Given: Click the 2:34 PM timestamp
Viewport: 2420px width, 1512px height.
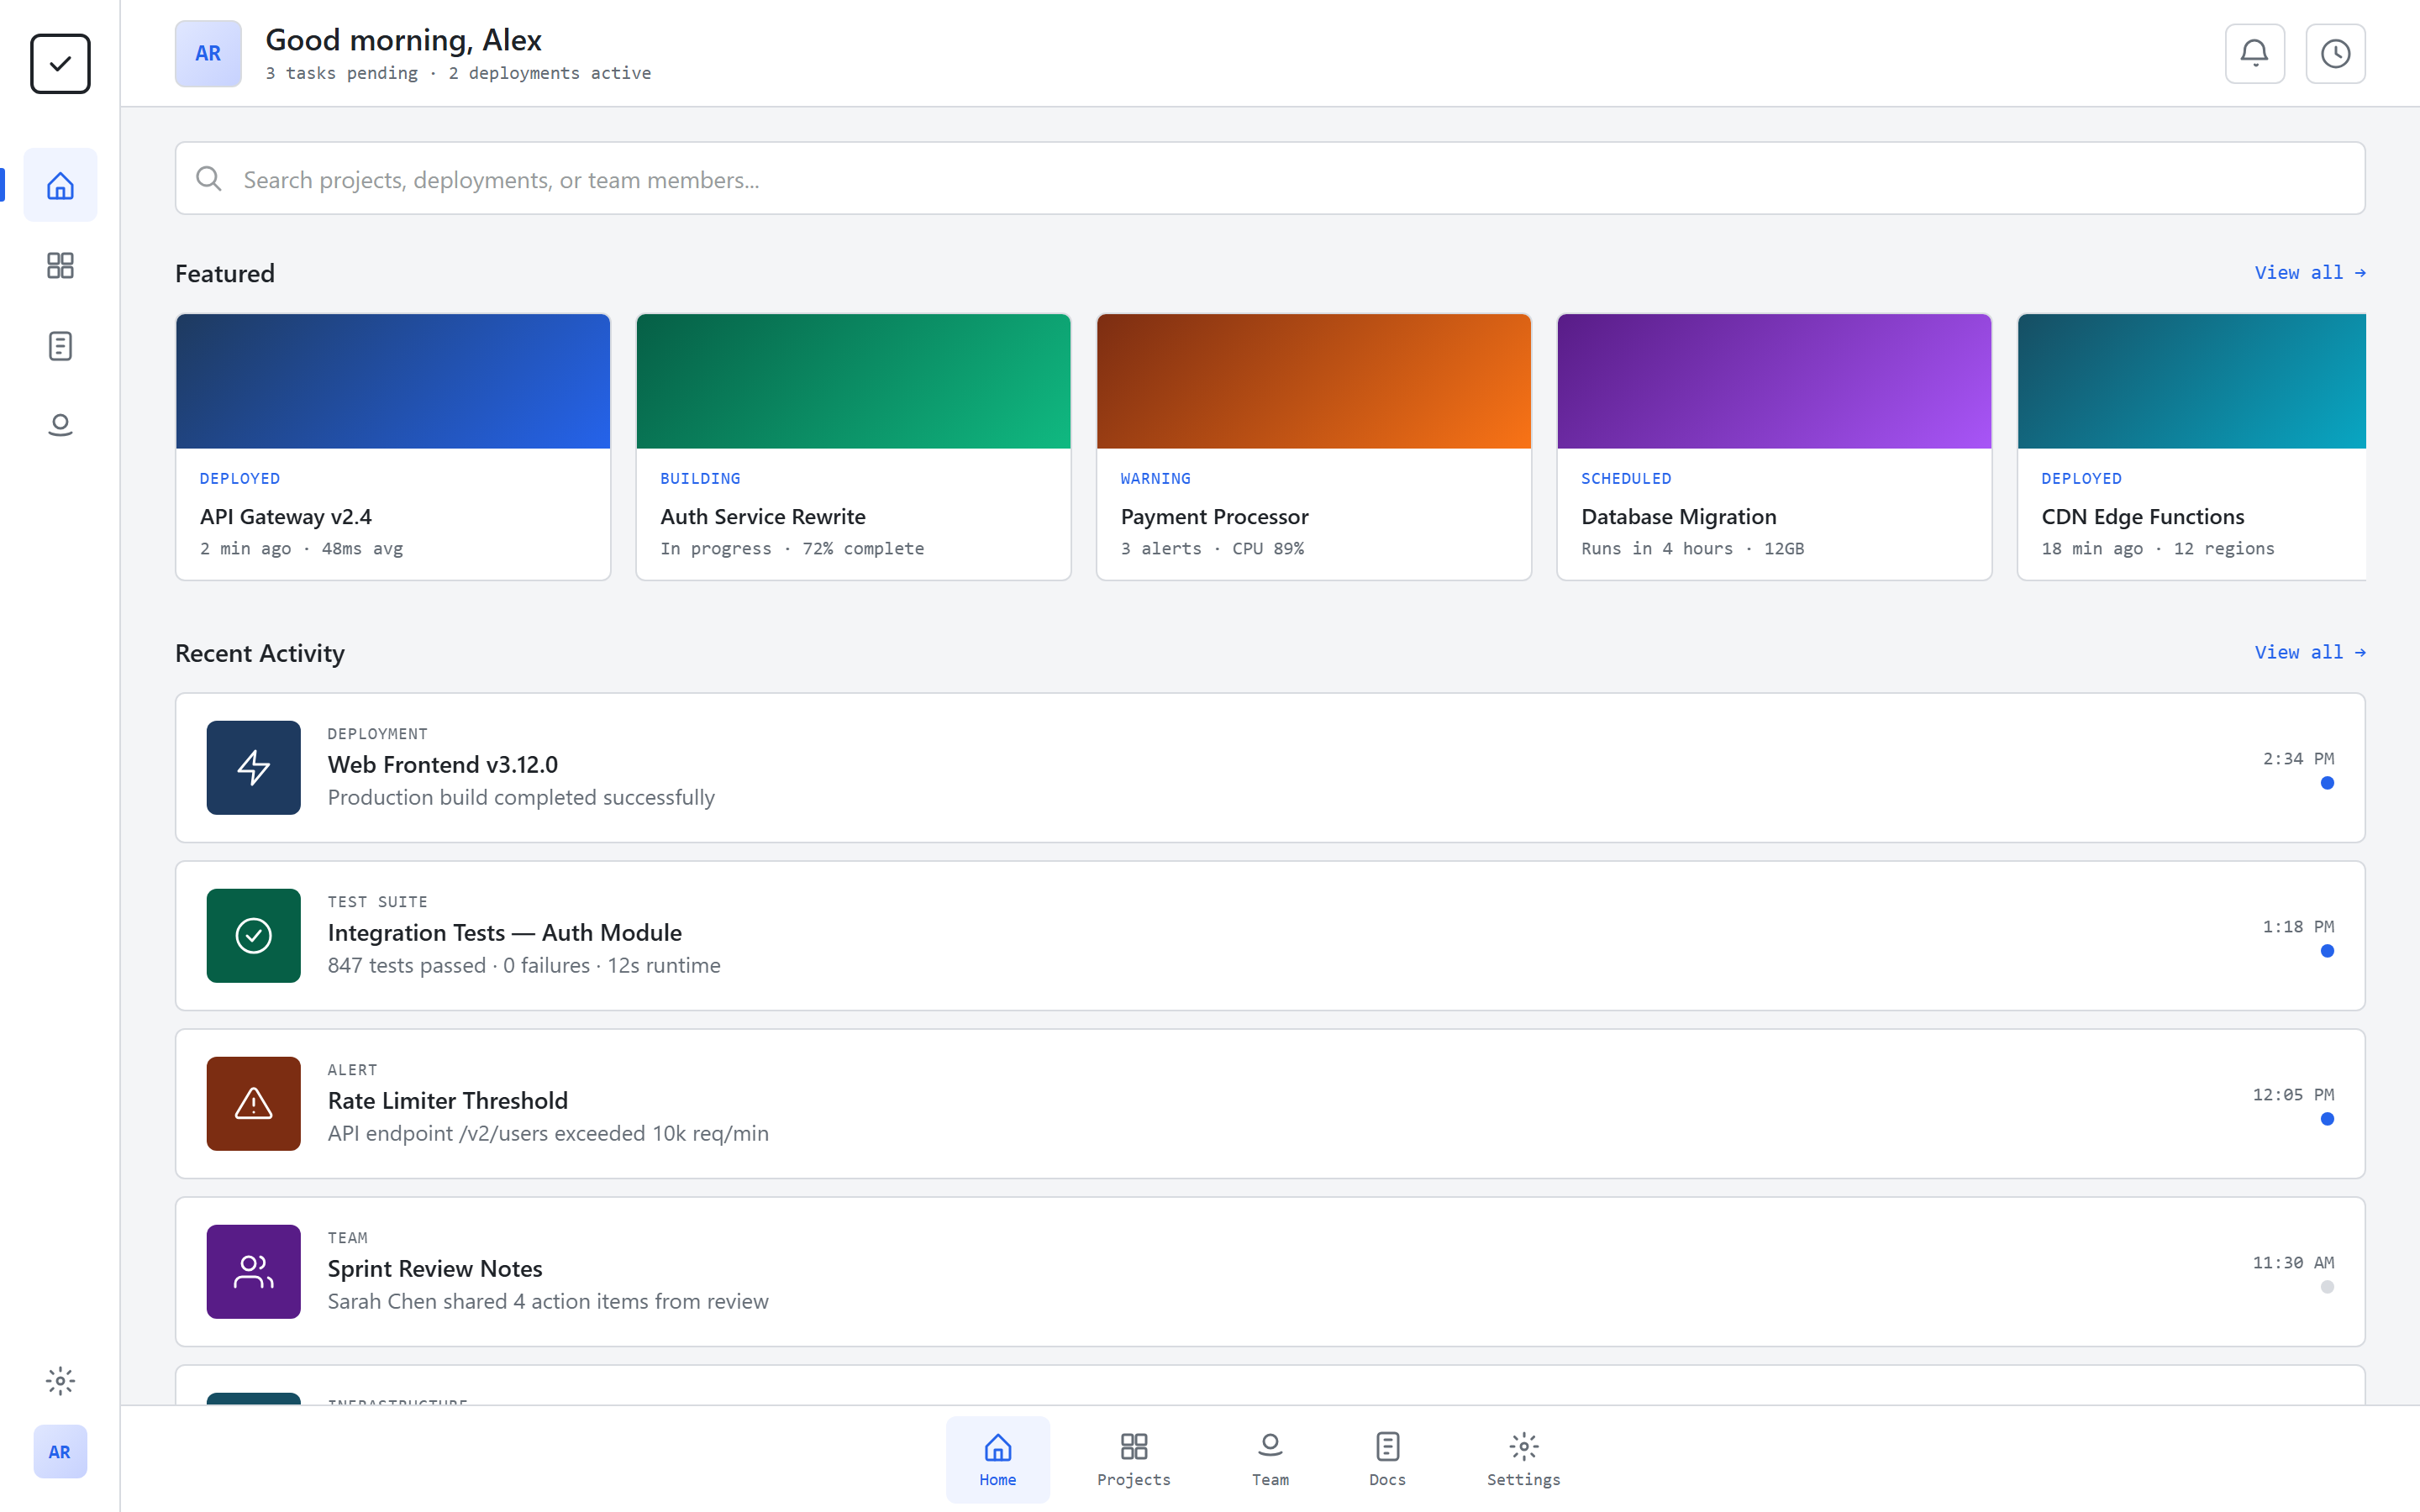Looking at the screenshot, I should point(2298,759).
